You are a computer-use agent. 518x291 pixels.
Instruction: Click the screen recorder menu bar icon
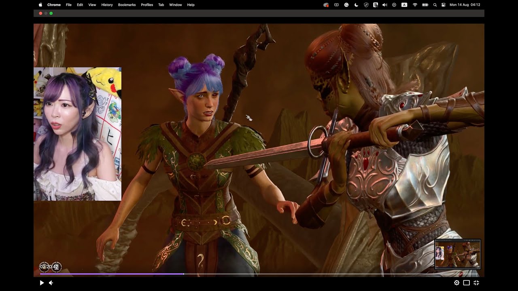point(336,5)
